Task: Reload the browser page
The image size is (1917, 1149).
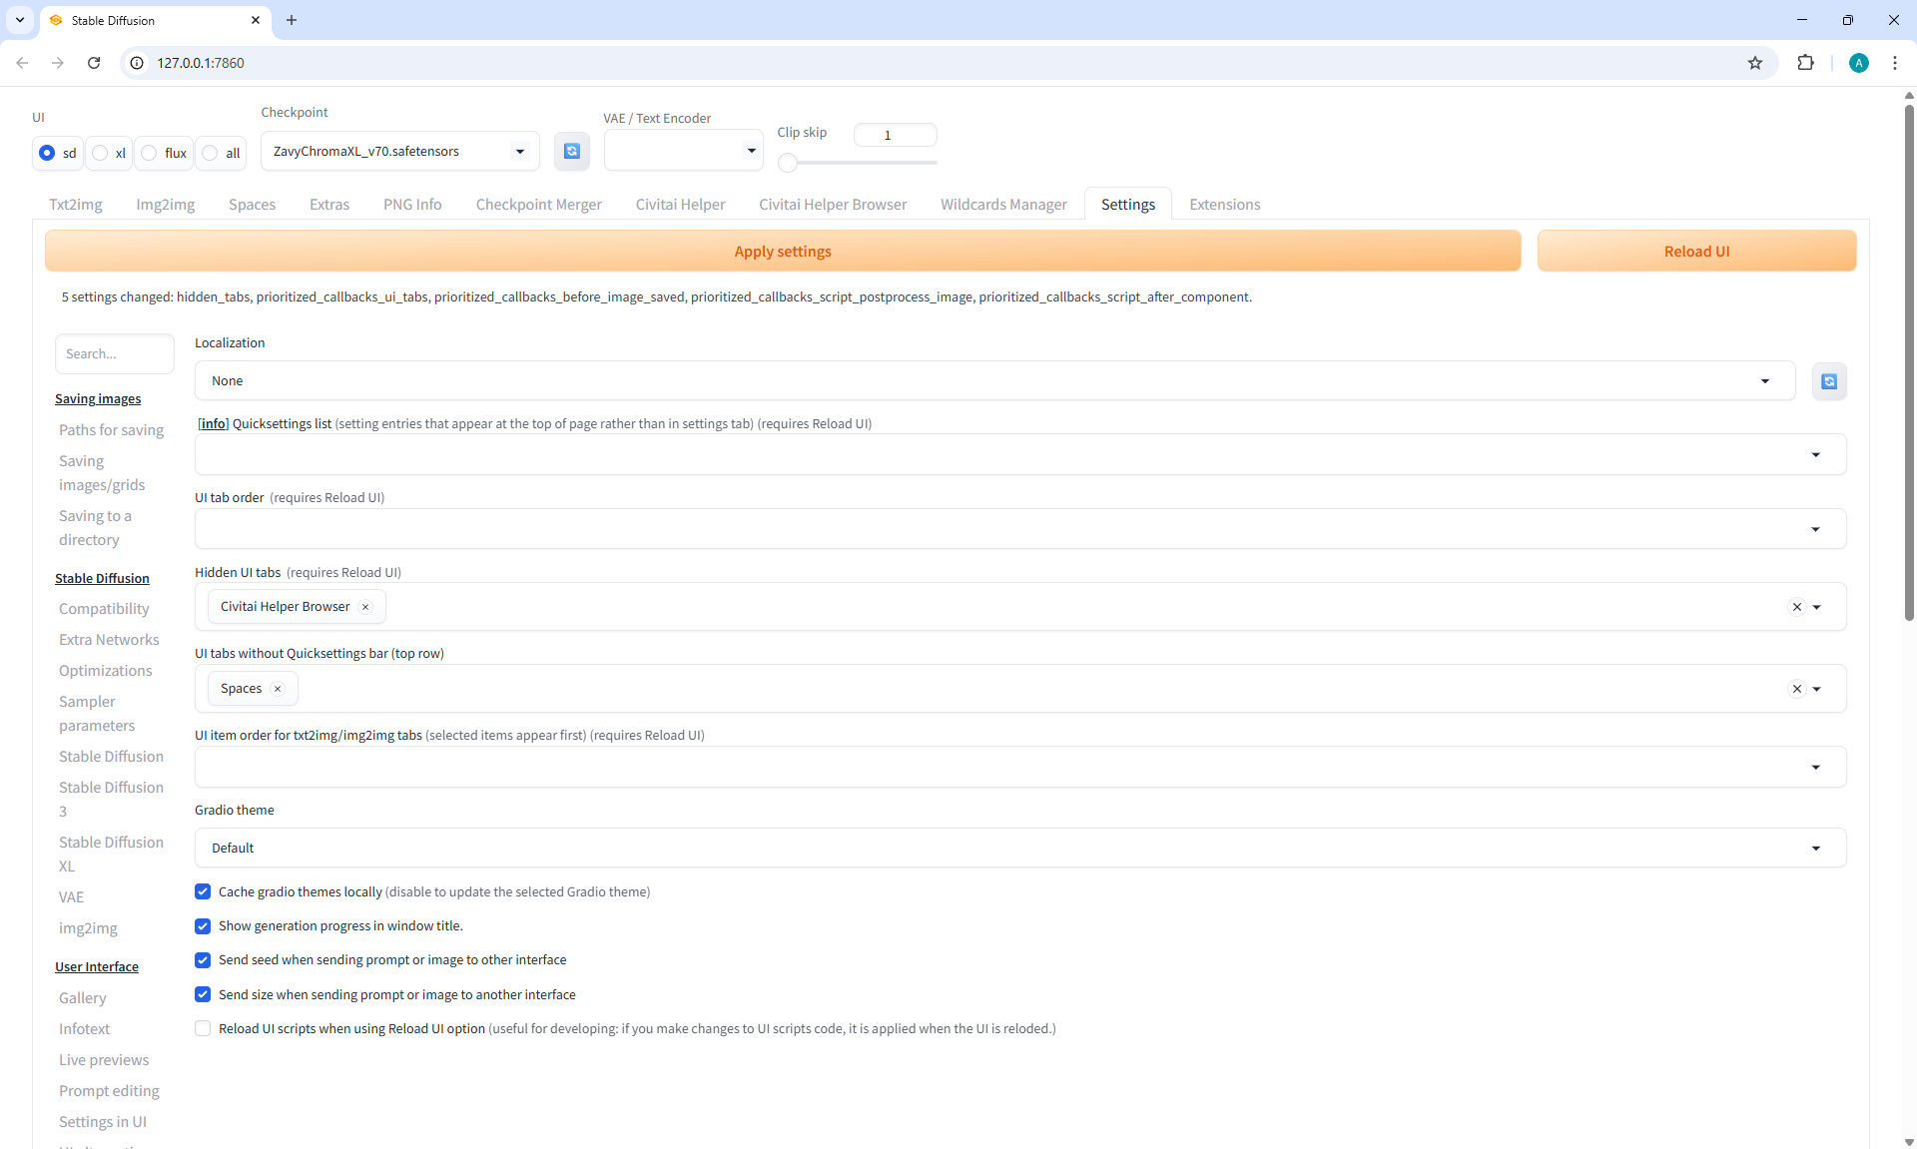Action: point(94,63)
